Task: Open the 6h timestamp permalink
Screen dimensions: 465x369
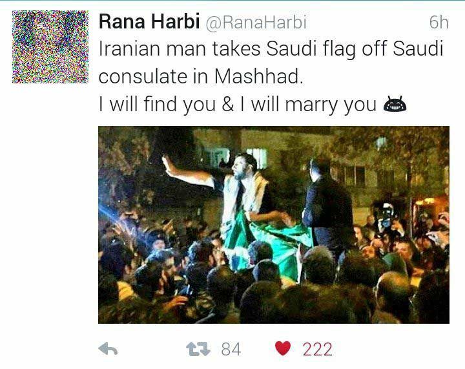Action: [439, 22]
